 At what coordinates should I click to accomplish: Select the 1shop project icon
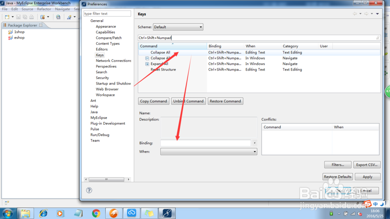[11, 32]
